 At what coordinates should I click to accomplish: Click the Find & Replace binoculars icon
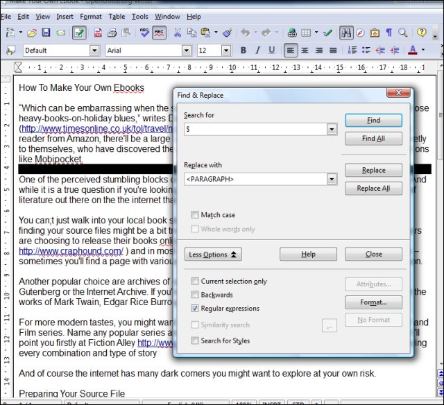point(346,33)
